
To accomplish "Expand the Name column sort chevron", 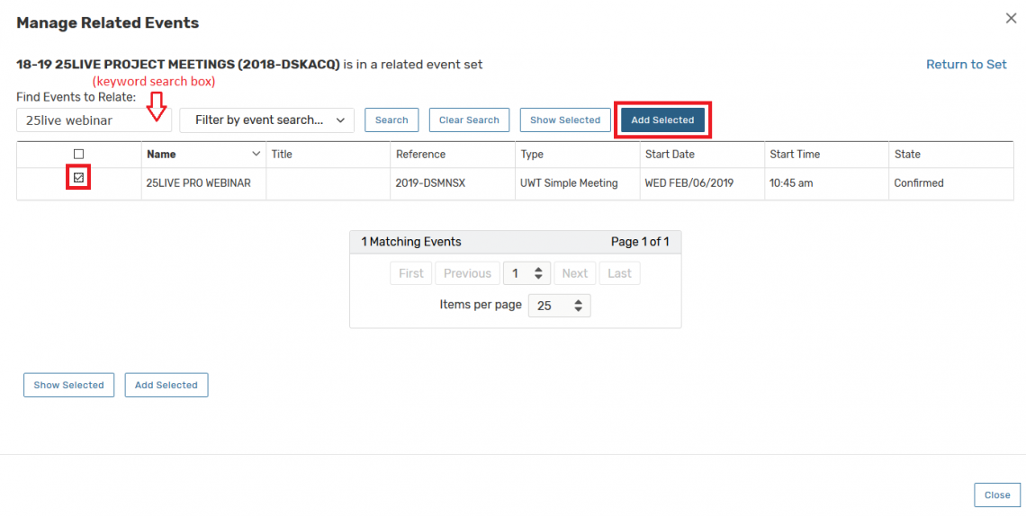I will (x=256, y=155).
